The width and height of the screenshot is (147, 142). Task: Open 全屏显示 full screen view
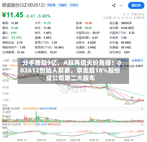(x=137, y=60)
